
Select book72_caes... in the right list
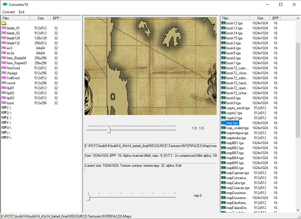pos(237,68)
